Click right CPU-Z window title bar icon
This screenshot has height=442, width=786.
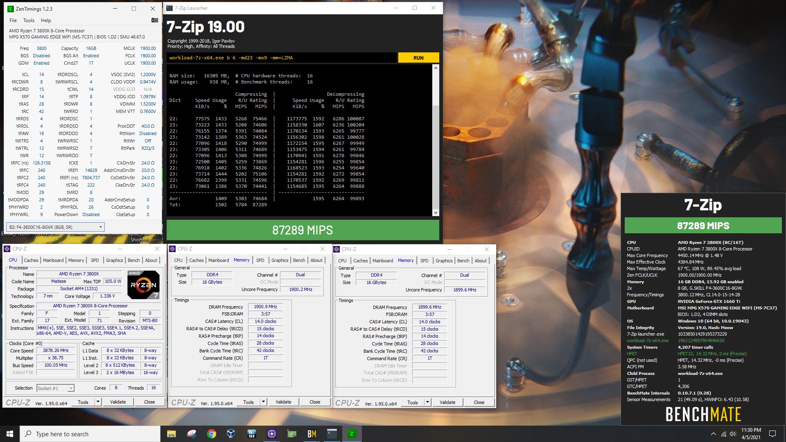pyautogui.click(x=337, y=249)
